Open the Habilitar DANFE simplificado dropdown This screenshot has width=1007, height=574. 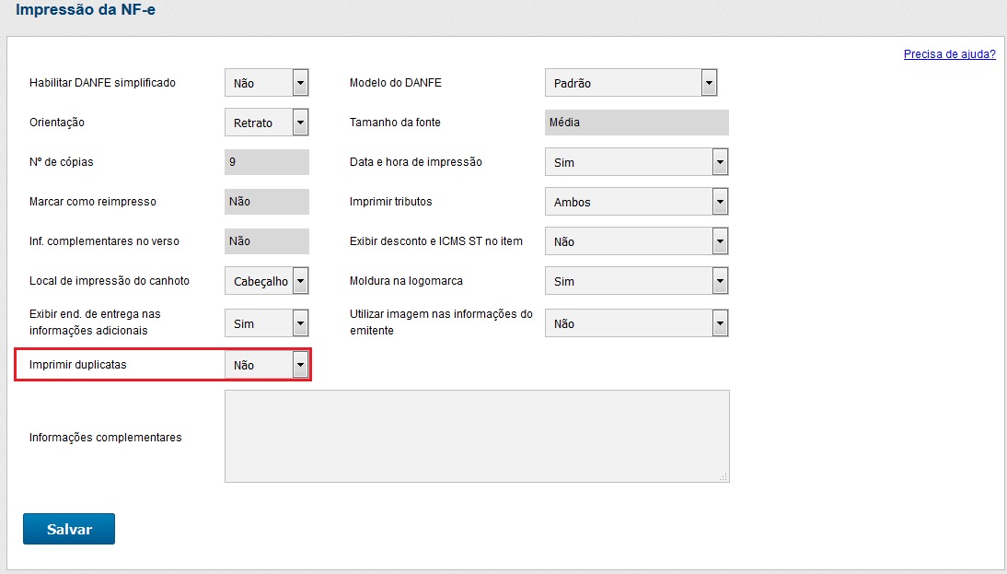266,83
